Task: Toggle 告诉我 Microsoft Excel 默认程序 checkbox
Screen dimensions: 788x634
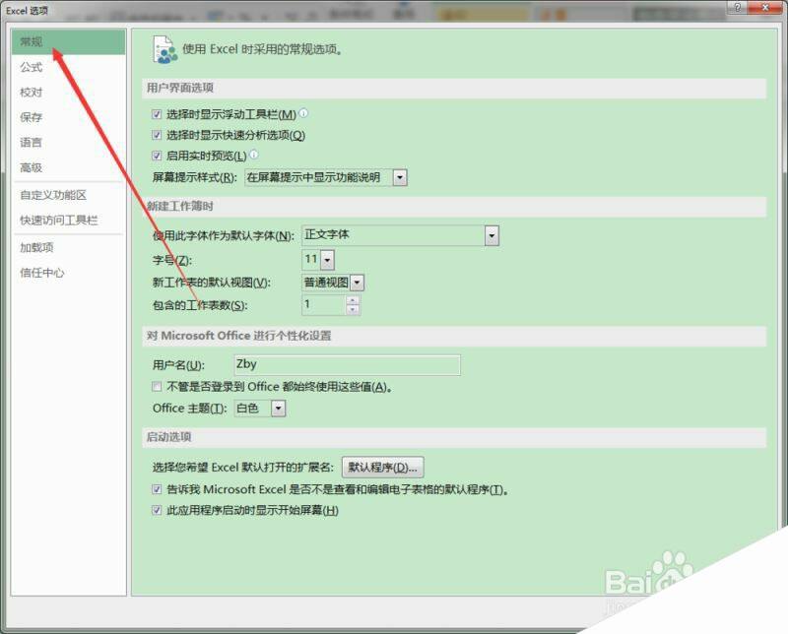Action: click(157, 489)
